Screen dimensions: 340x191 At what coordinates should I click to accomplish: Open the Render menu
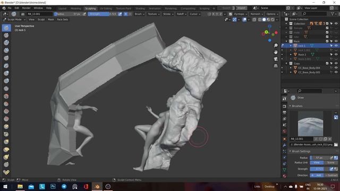tap(26, 8)
